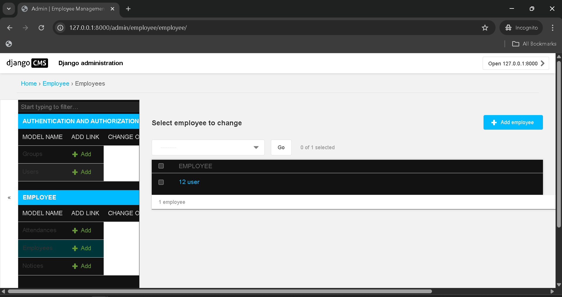Bookmark page with the star icon
The width and height of the screenshot is (562, 297).
pos(485,28)
